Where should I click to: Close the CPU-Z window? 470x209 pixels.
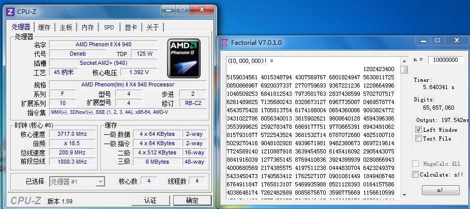(202, 10)
